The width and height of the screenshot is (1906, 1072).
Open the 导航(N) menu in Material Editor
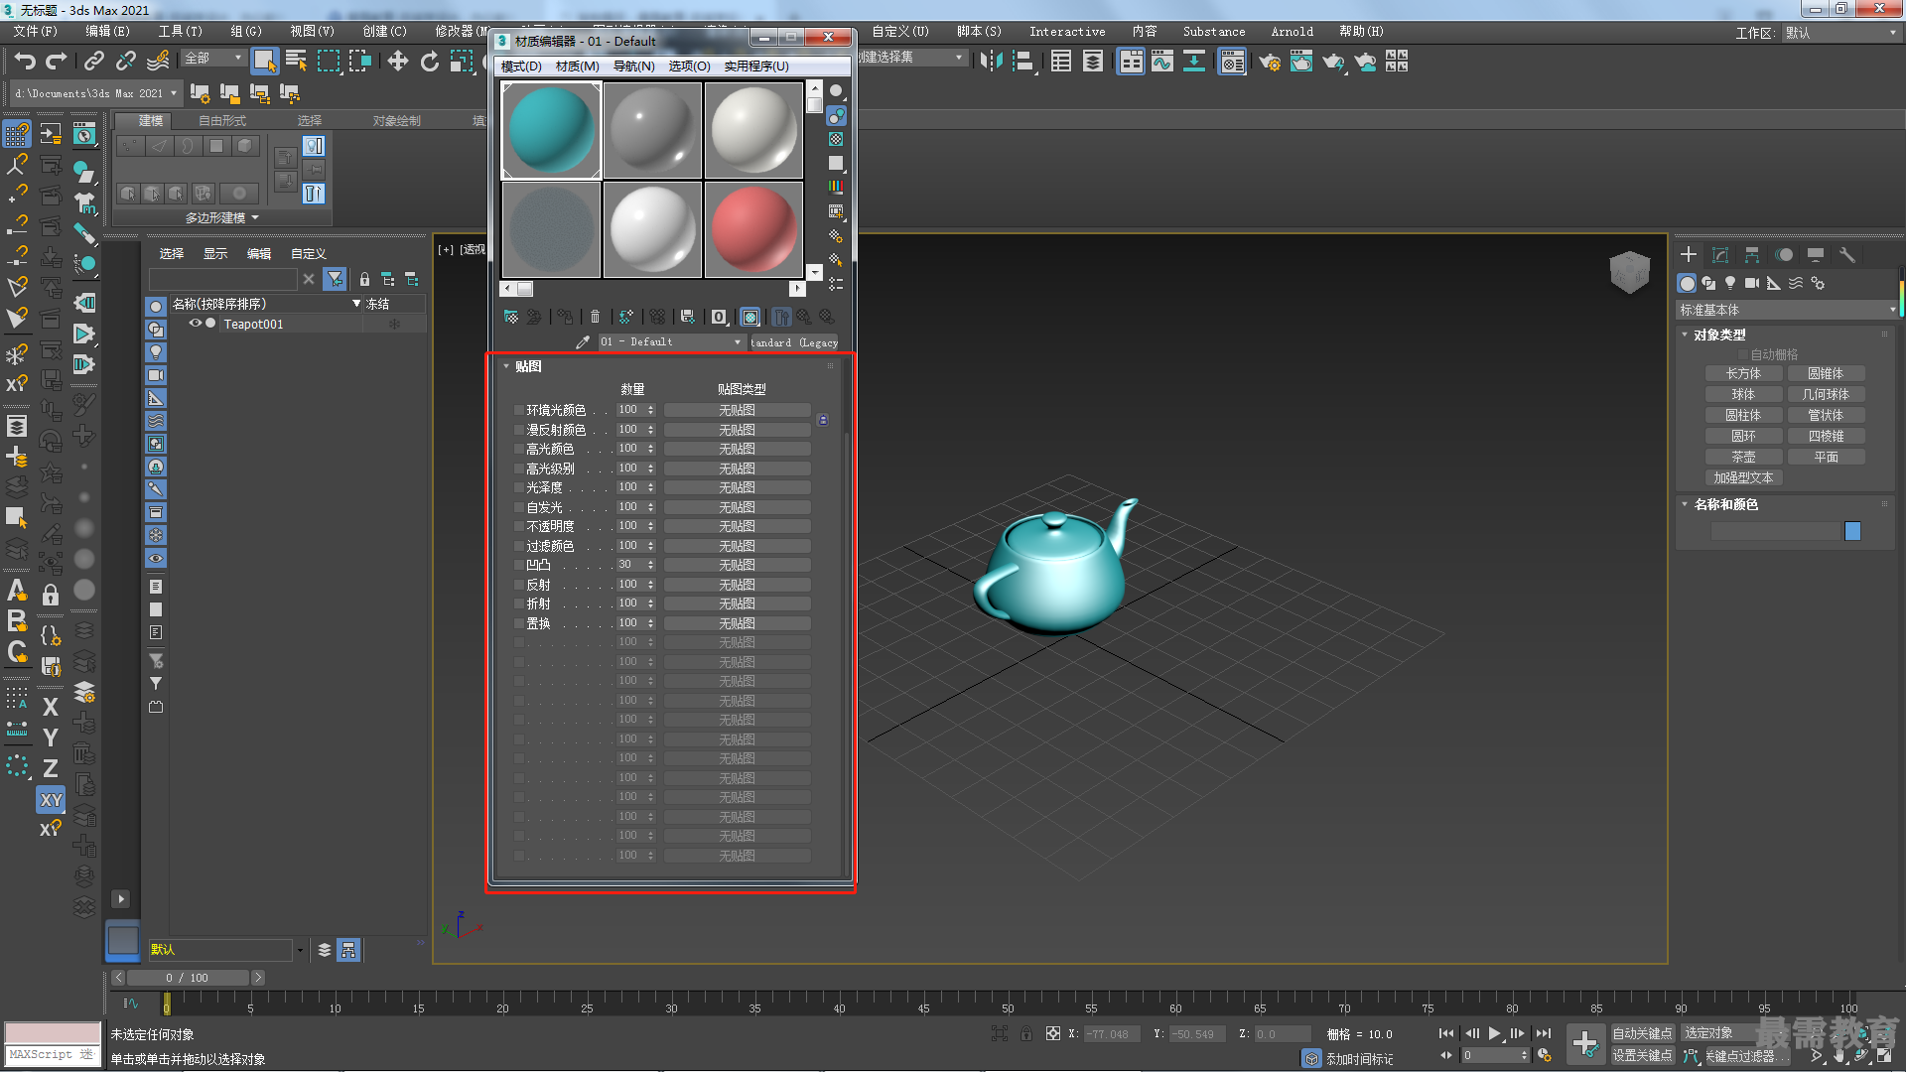tap(633, 67)
